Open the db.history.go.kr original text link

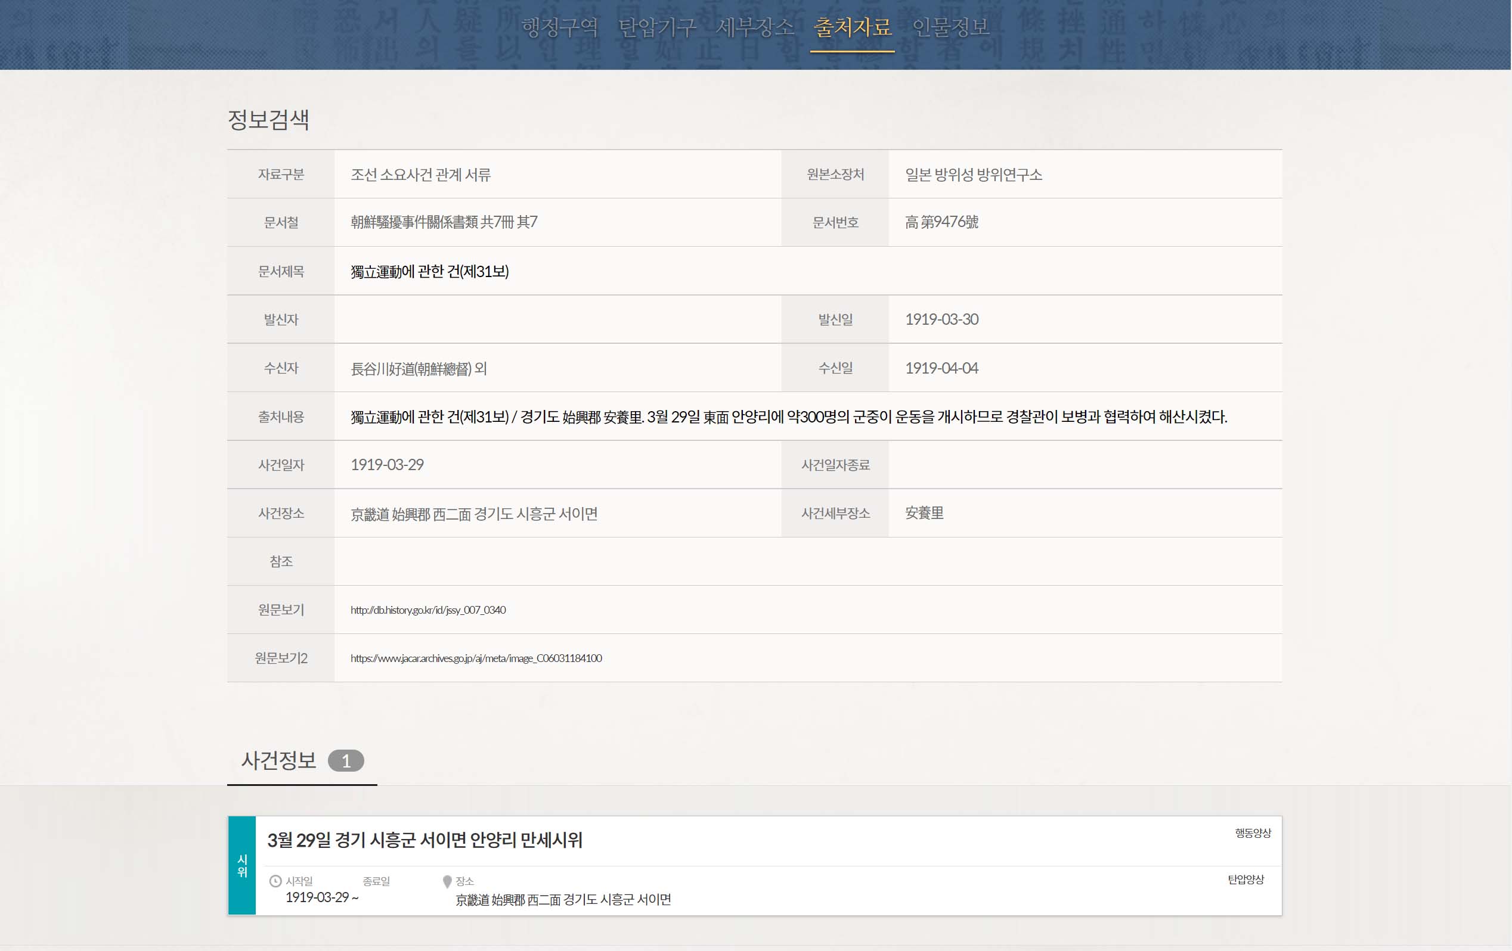click(x=427, y=610)
